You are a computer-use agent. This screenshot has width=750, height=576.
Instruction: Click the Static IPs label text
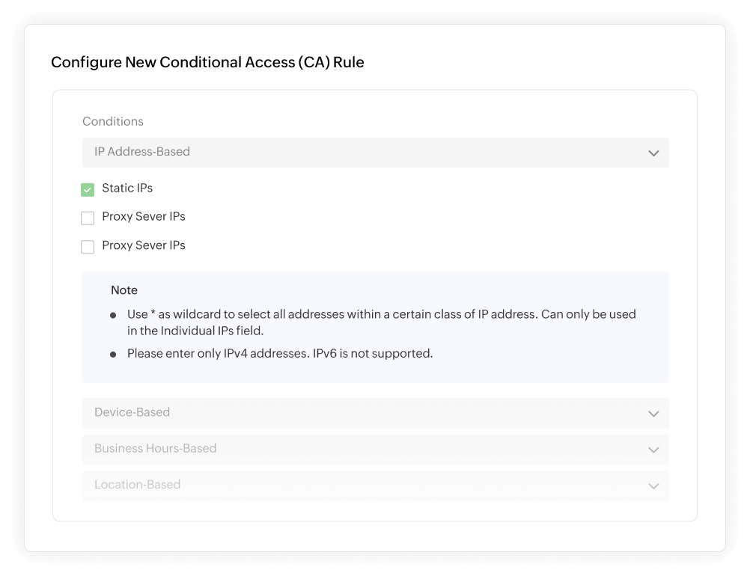127,189
